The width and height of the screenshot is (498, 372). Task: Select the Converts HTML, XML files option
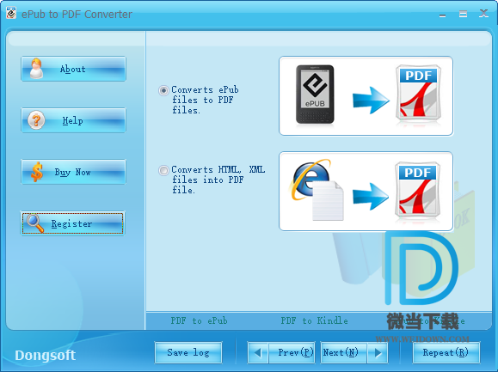pos(163,171)
